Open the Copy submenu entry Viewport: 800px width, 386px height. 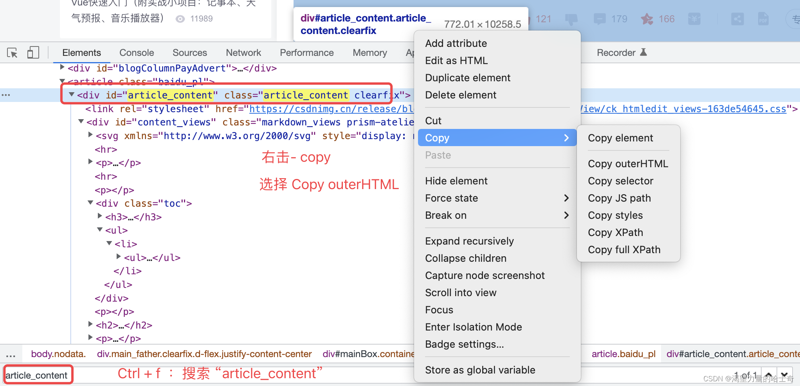497,138
